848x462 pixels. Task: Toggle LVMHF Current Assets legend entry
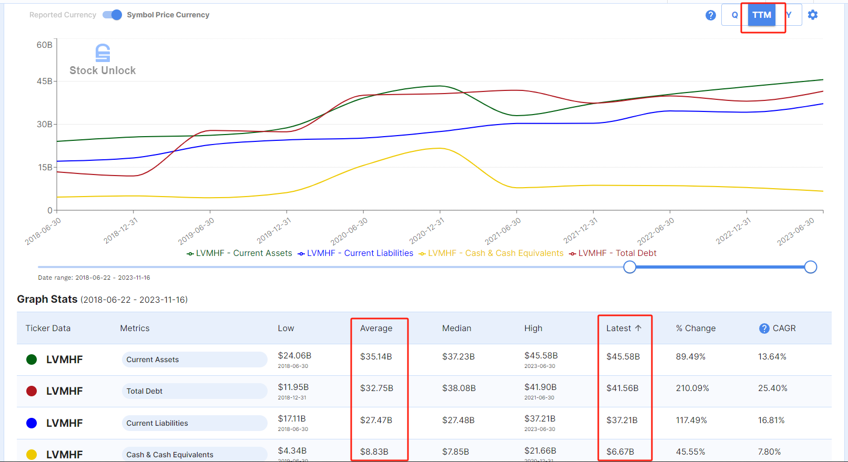pyautogui.click(x=239, y=253)
